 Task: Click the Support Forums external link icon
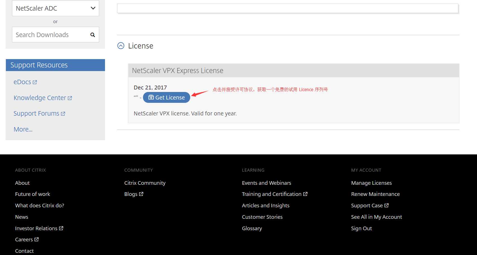(x=63, y=114)
